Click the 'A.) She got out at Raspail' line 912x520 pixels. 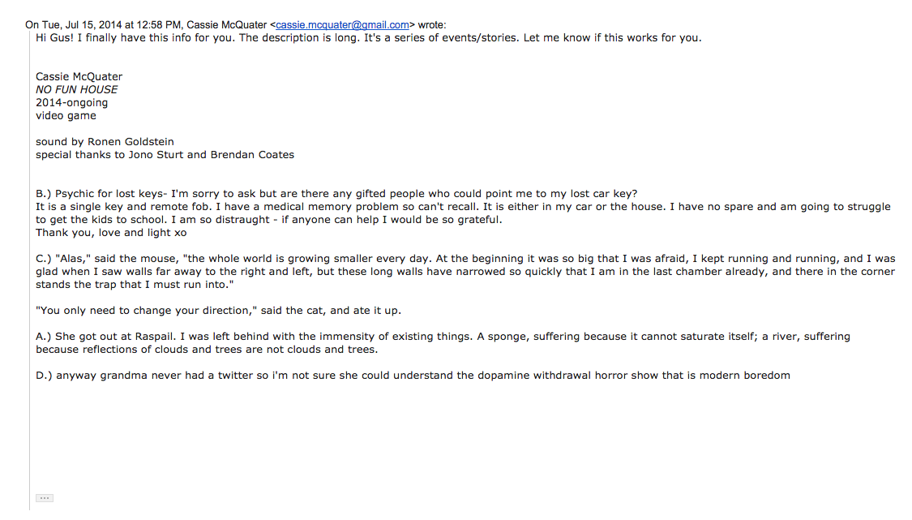pos(443,337)
